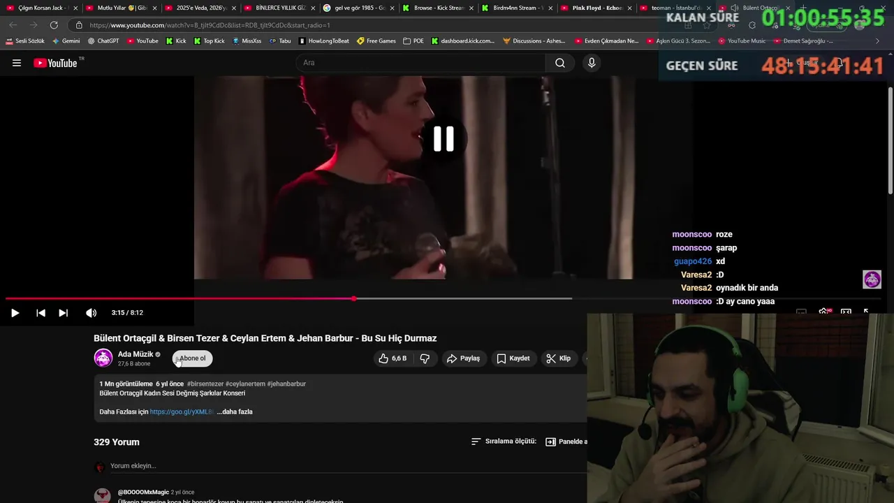Share the video using Paylaş
The width and height of the screenshot is (894, 503).
(x=464, y=358)
